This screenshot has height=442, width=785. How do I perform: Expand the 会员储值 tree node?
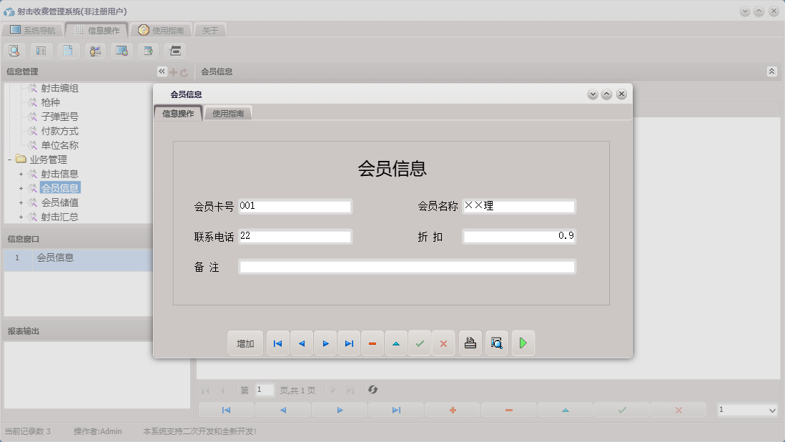[x=21, y=202]
